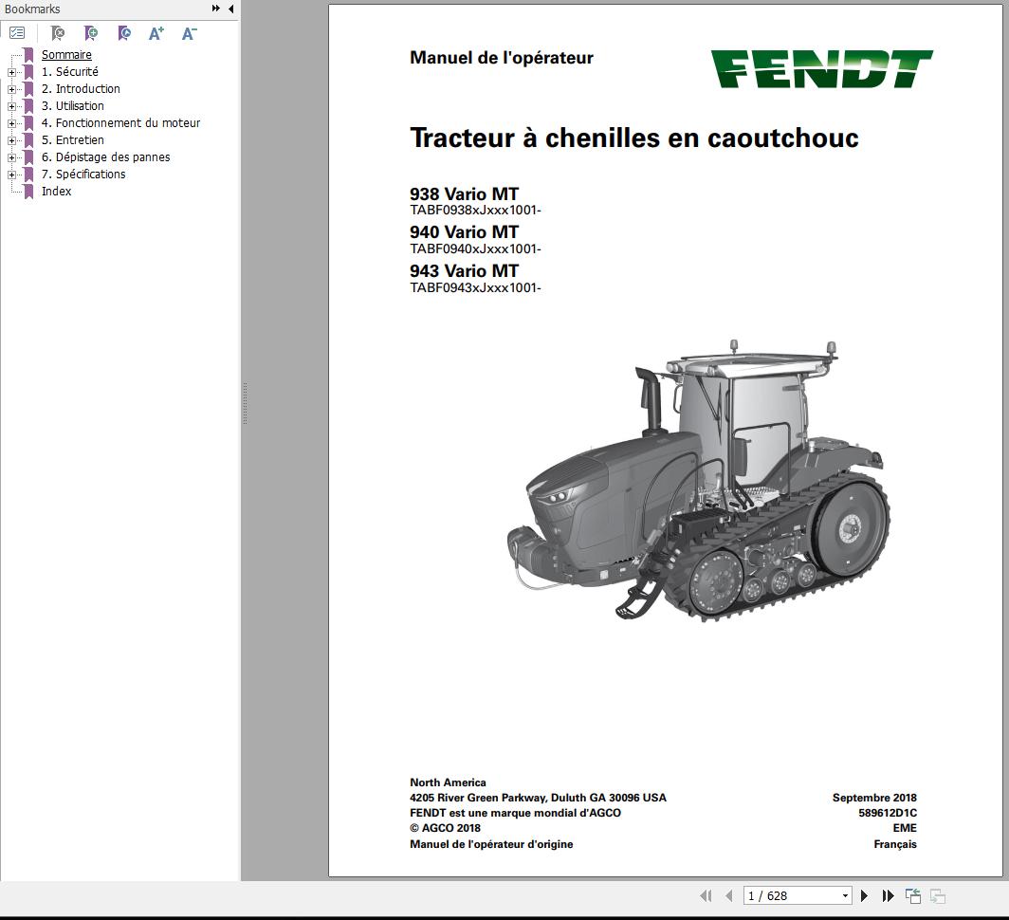This screenshot has width=1009, height=920.
Task: Click the EME region label
Action: (x=904, y=829)
